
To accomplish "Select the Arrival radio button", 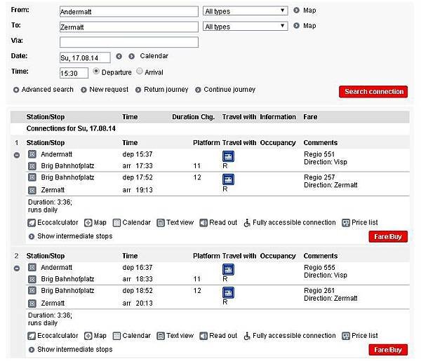I will tap(140, 71).
